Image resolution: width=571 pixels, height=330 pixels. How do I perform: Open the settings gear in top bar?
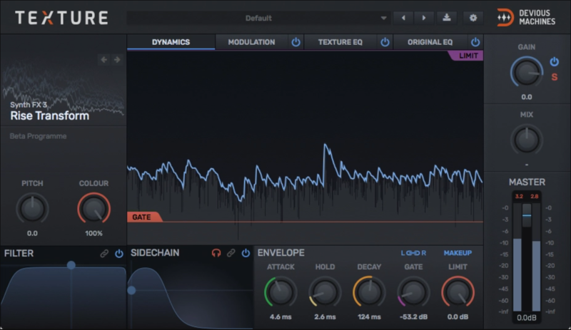coord(472,18)
